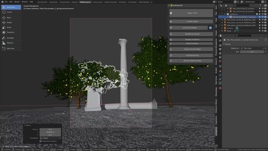Open the File menu
Viewport: 268px width, 151px height.
coord(6,2)
